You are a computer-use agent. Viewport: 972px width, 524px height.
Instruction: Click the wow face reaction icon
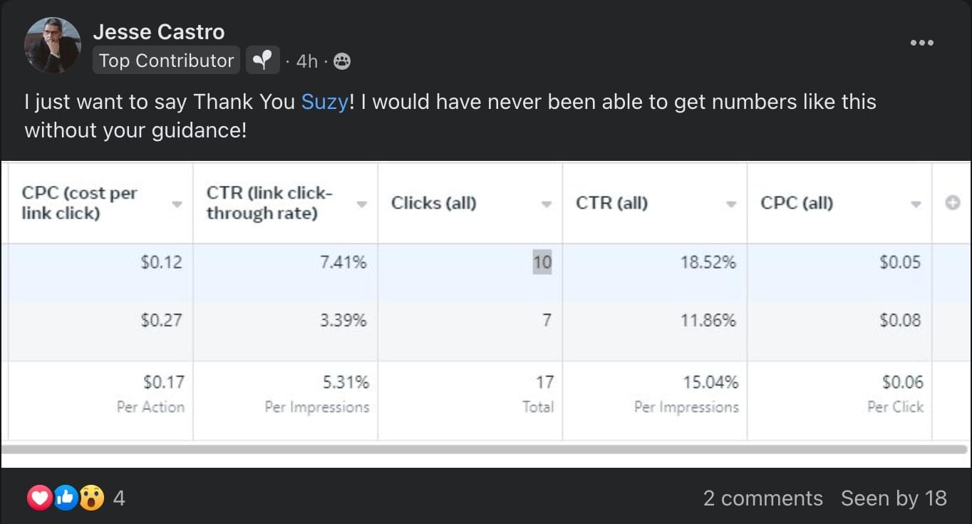(91, 498)
